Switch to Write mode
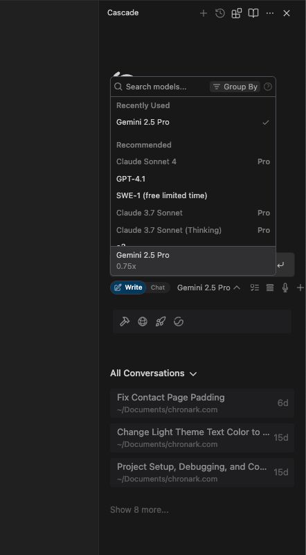306x555 pixels. (128, 288)
